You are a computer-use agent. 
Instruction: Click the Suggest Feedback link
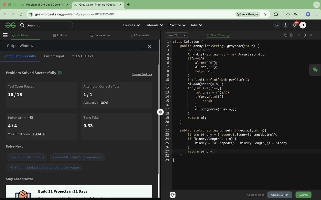point(142,74)
